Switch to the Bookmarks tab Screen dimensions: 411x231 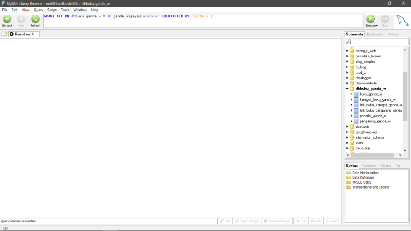tap(375, 34)
